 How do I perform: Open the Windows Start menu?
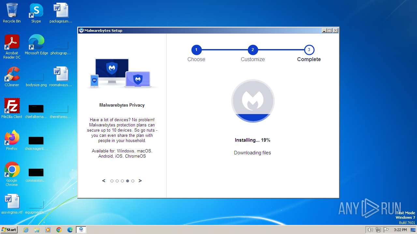pyautogui.click(x=9, y=230)
